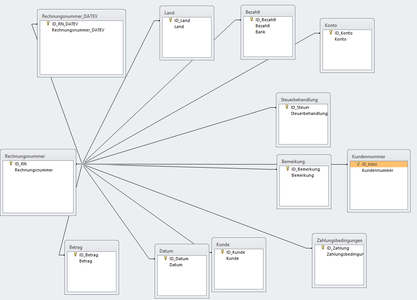This screenshot has height=300, width=417.
Task: Click the key icon next to ID_Betrag
Action: pyautogui.click(x=75, y=254)
